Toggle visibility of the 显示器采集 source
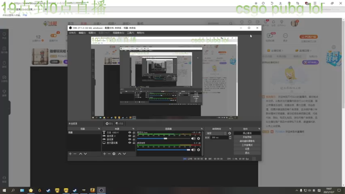This screenshot has height=194, width=345. click(130, 143)
